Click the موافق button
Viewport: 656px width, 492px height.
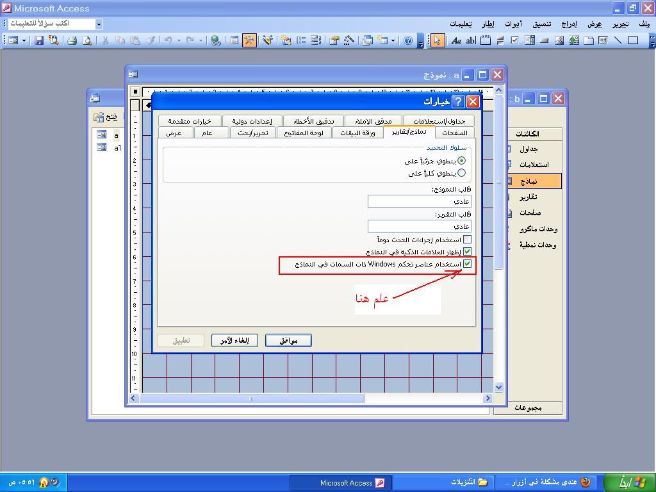pyautogui.click(x=288, y=341)
